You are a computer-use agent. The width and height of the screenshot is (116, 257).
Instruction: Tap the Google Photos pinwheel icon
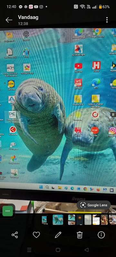tap(14, 158)
